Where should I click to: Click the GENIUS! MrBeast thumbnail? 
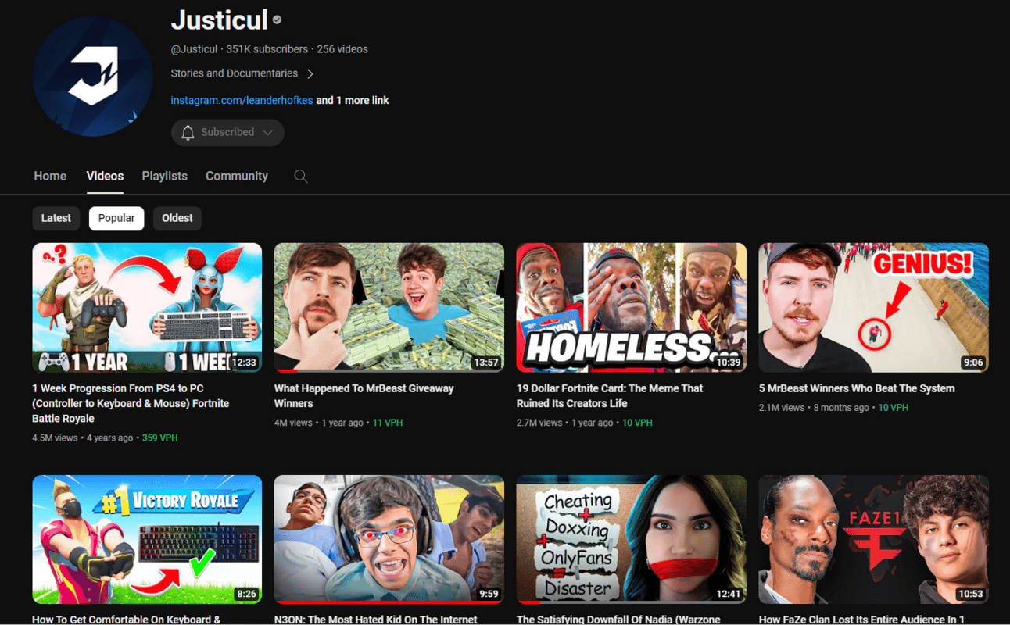[x=873, y=307]
